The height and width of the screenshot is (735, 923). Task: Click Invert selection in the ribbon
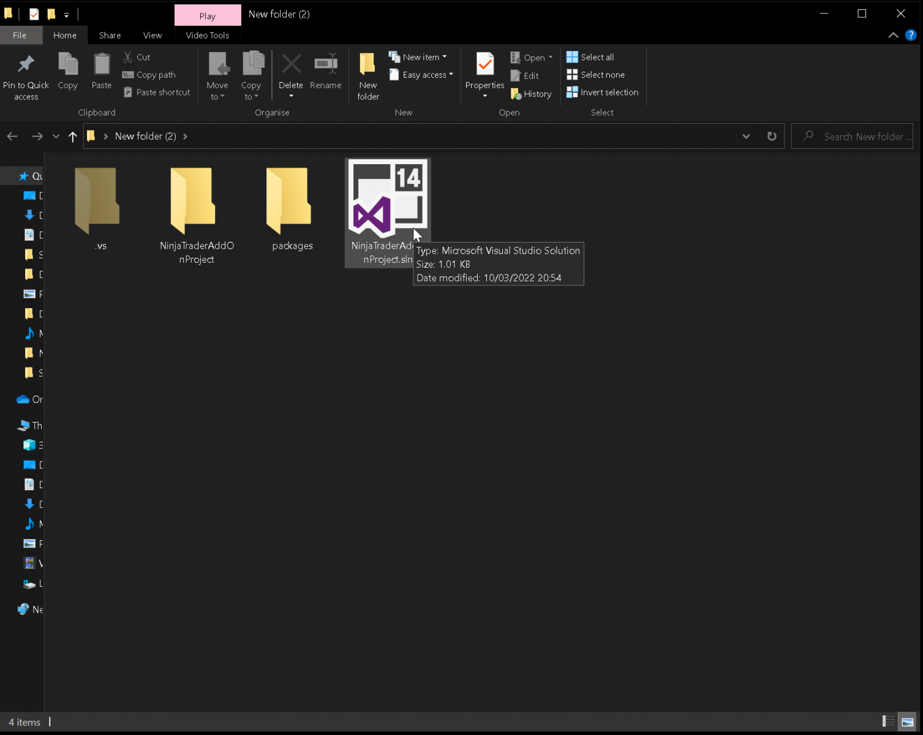(x=603, y=92)
